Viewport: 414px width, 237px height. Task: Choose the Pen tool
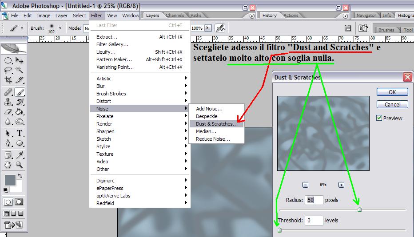click(x=8, y=143)
